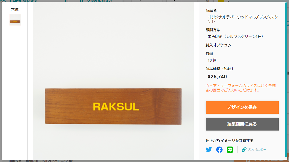Click the 本体 label above thumbnail
The image size is (289, 162).
(15, 9)
